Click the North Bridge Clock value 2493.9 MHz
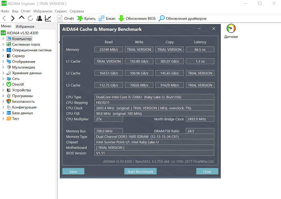 click(200, 119)
